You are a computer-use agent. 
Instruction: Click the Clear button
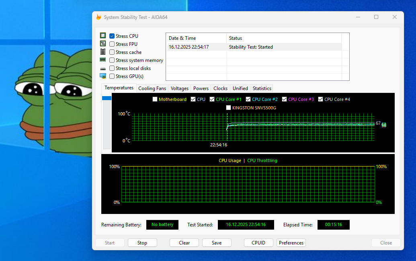coord(184,243)
